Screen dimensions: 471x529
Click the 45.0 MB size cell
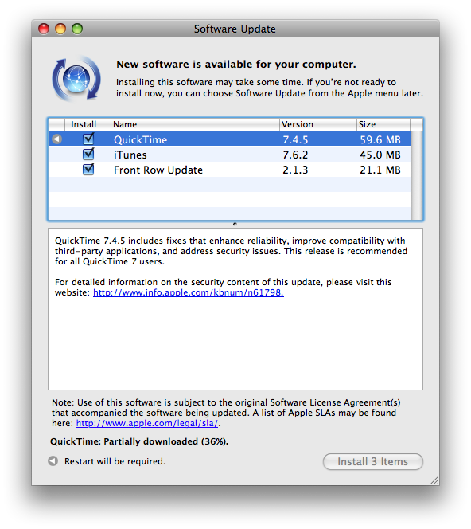coord(380,155)
